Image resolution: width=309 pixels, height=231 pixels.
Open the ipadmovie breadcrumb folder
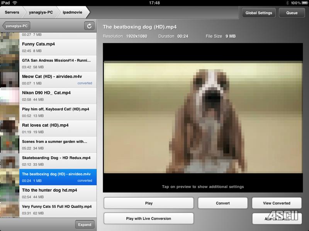point(73,12)
